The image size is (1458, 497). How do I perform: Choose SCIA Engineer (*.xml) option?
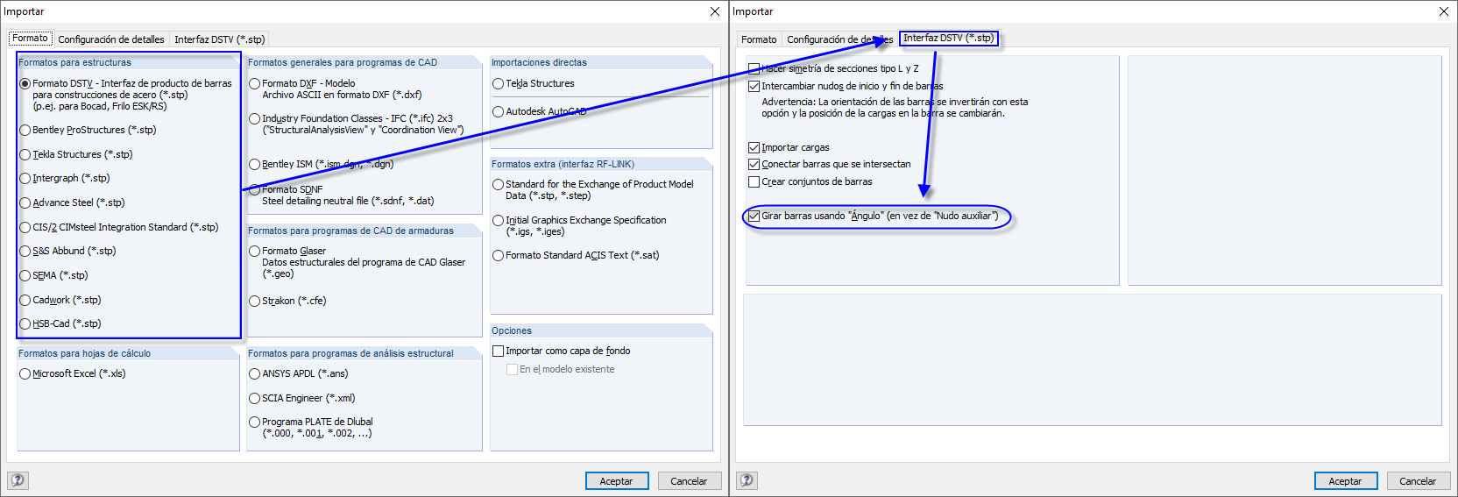tap(255, 398)
